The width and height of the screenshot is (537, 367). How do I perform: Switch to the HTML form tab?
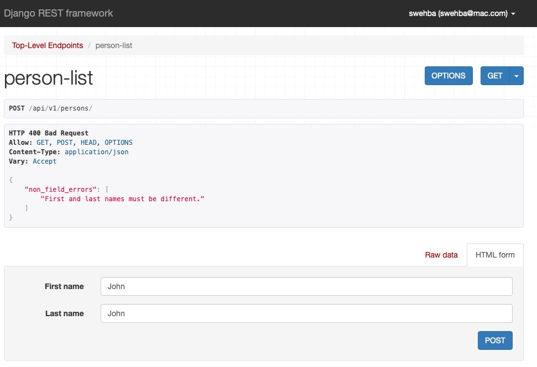[495, 255]
